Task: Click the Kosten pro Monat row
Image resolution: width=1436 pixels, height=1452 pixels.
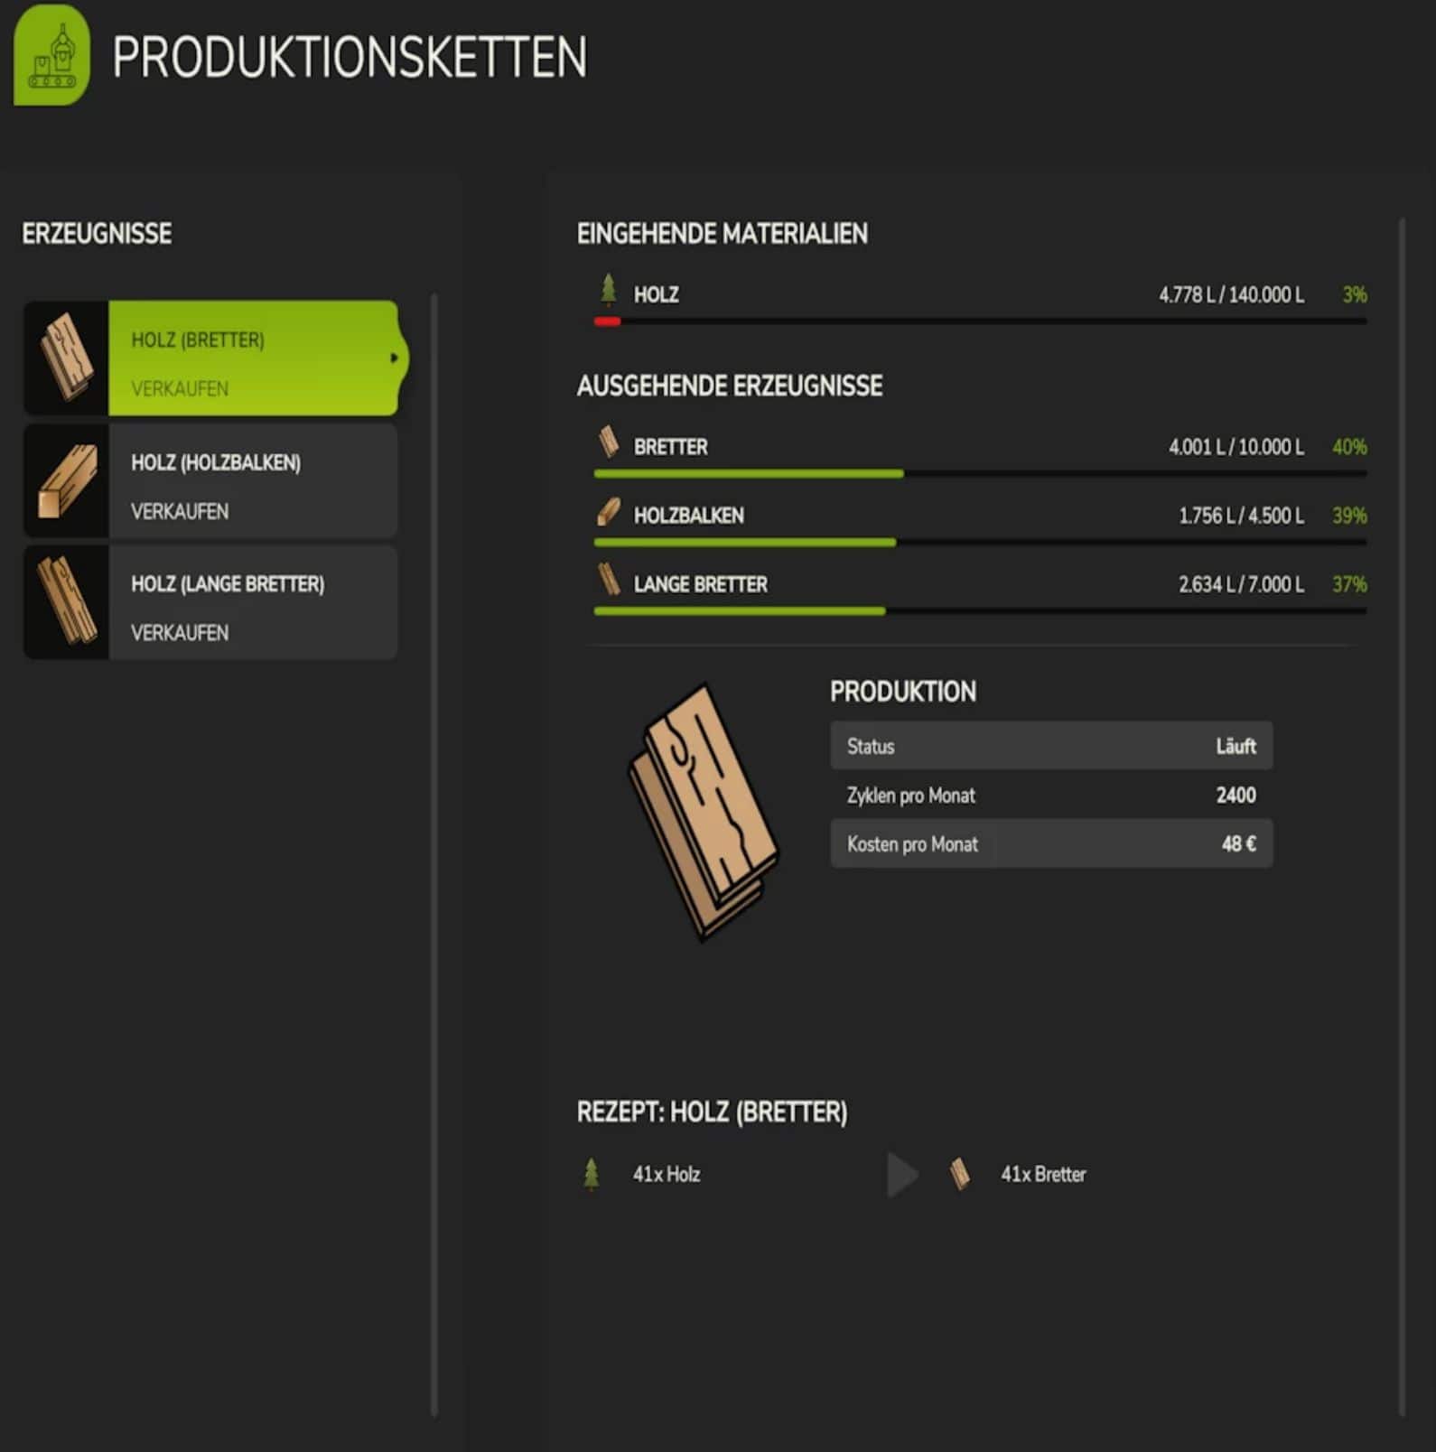Action: click(x=1050, y=843)
